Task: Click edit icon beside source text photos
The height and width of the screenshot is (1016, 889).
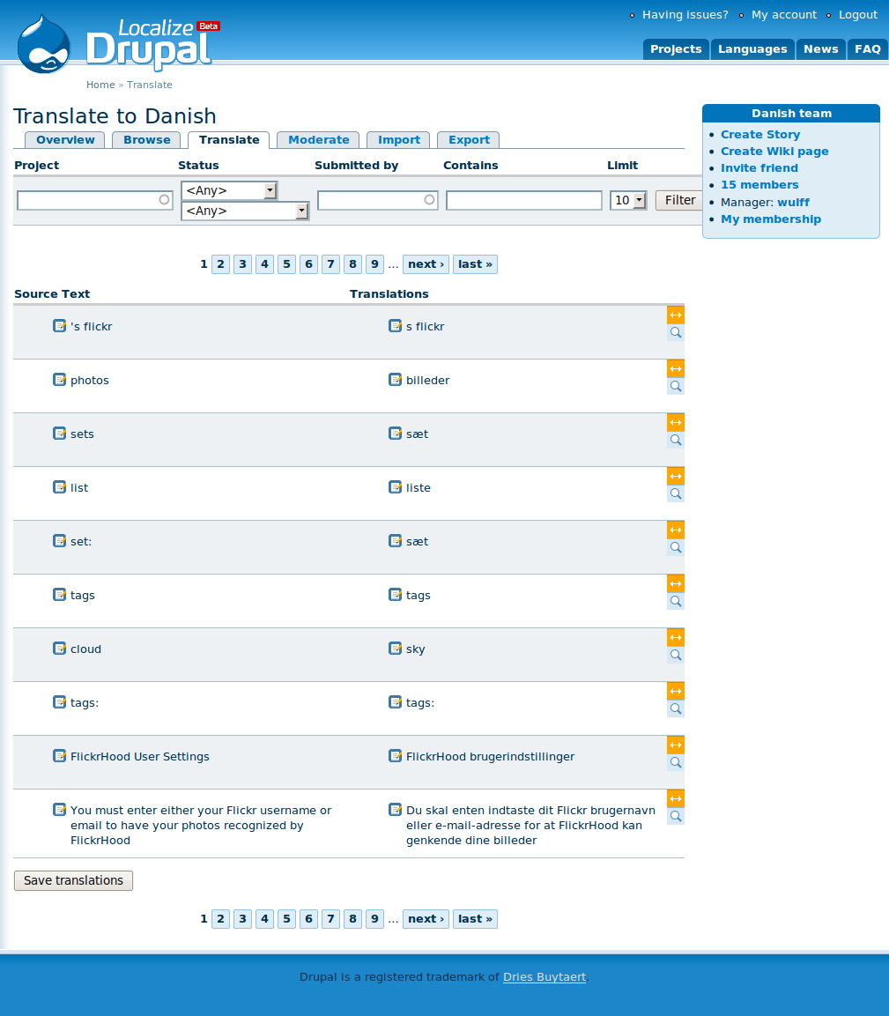Action: coord(60,379)
